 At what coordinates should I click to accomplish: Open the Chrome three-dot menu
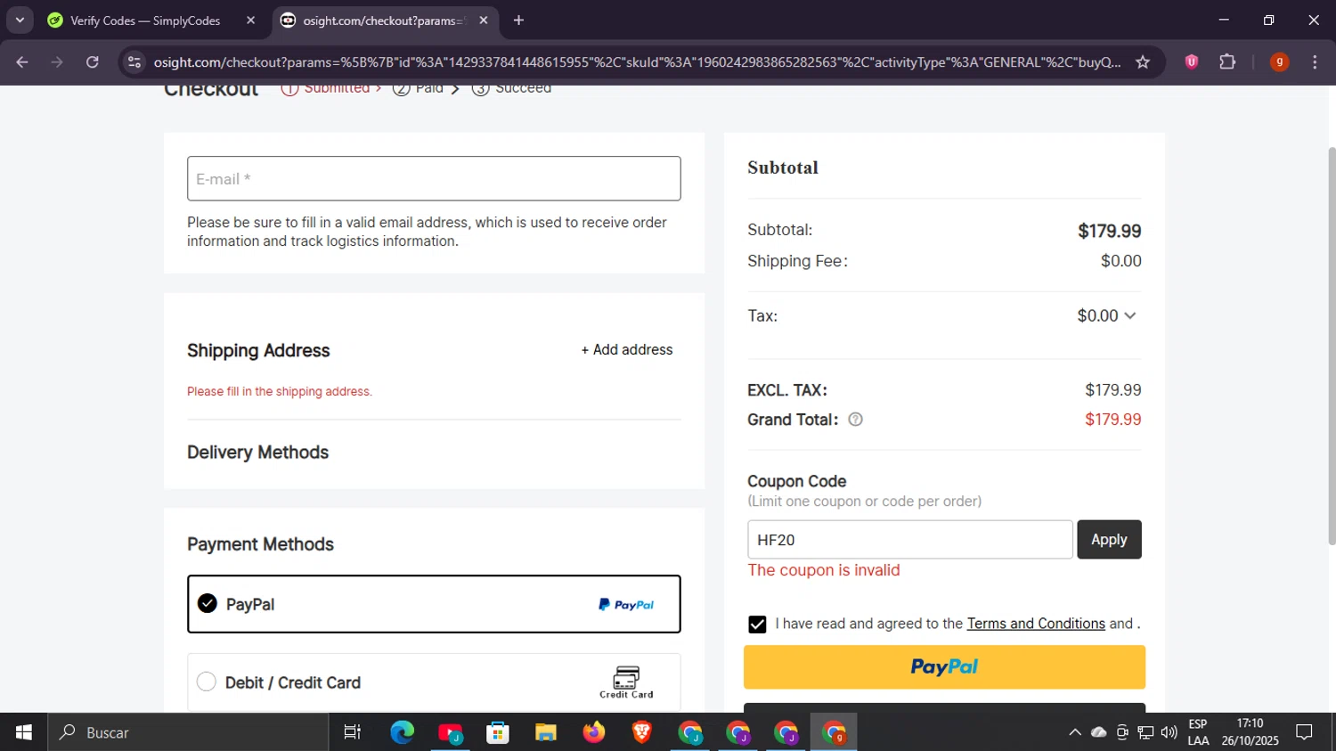[1315, 61]
